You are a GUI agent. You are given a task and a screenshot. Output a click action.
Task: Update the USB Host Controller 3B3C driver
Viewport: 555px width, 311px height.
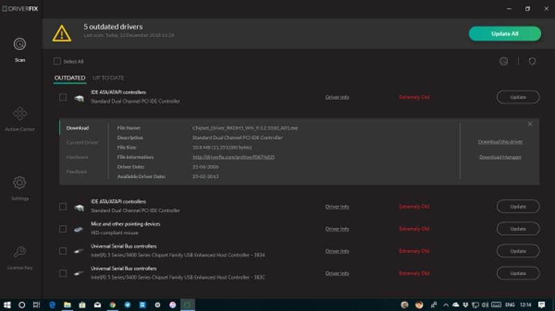tap(518, 273)
